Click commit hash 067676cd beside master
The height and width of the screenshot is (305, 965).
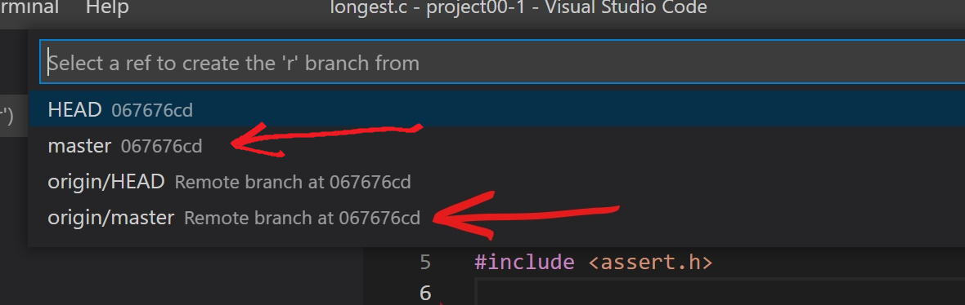click(x=161, y=147)
